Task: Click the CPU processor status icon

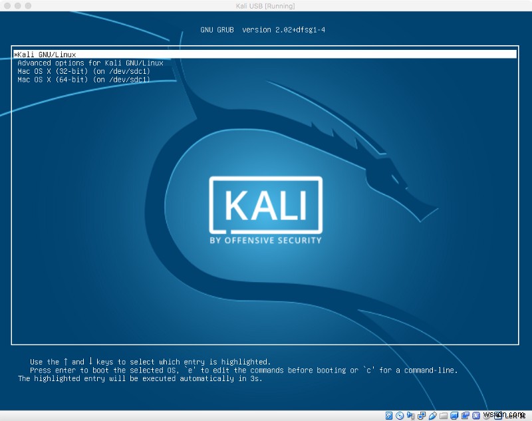Action: 476,416
